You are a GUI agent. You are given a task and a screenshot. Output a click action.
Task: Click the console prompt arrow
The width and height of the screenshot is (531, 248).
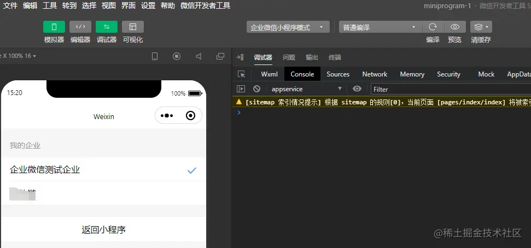tap(239, 113)
